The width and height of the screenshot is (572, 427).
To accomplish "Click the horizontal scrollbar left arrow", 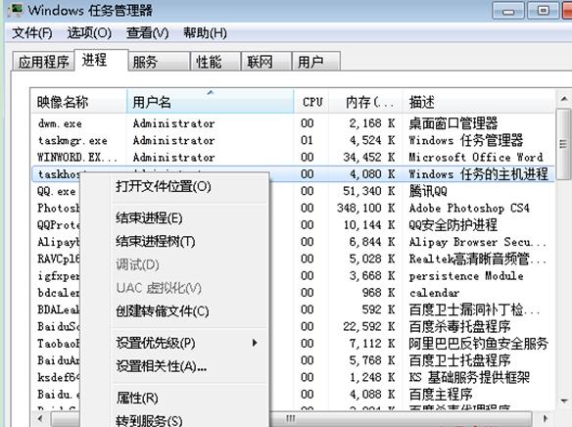I will 40,418.
